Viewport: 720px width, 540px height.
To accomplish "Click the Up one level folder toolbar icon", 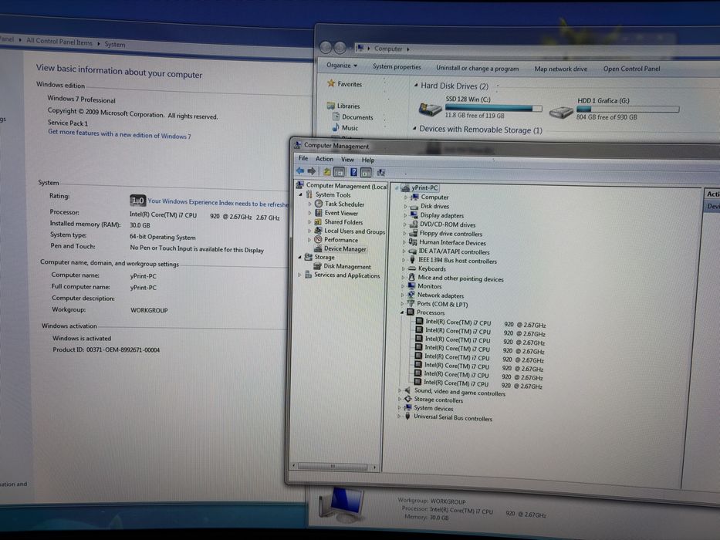I will (x=327, y=172).
